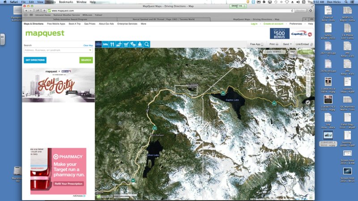Switch to the Norcal Spotted and BS Thread tab

[163, 19]
